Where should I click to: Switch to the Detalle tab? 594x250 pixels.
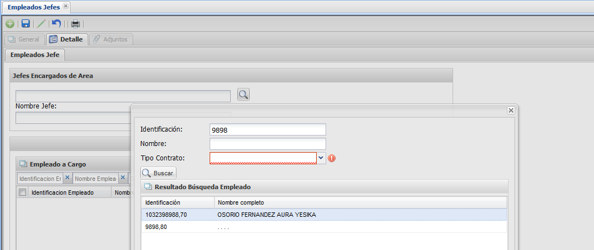[66, 39]
